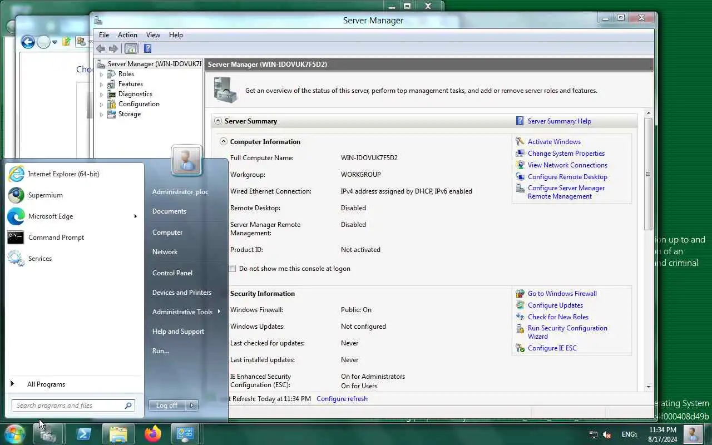
Task: Click Configure Remote Desktop link
Action: pos(567,177)
